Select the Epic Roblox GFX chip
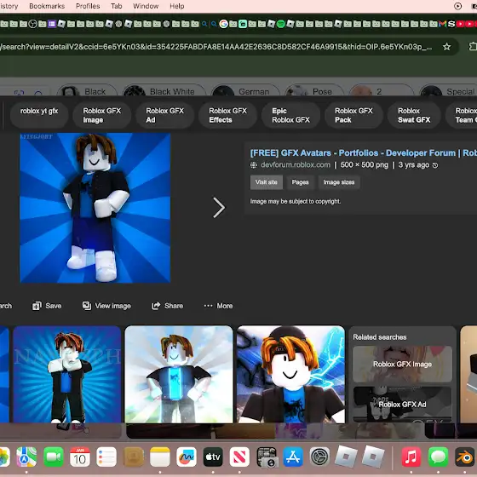 (x=290, y=115)
